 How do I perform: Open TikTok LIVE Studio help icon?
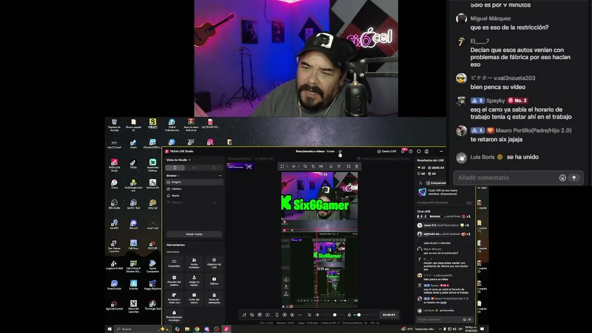[x=411, y=151]
